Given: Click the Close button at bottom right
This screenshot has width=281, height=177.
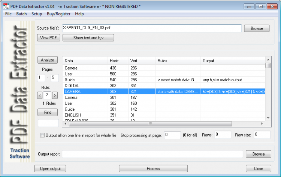Looking at the screenshot, I should click(258, 169).
